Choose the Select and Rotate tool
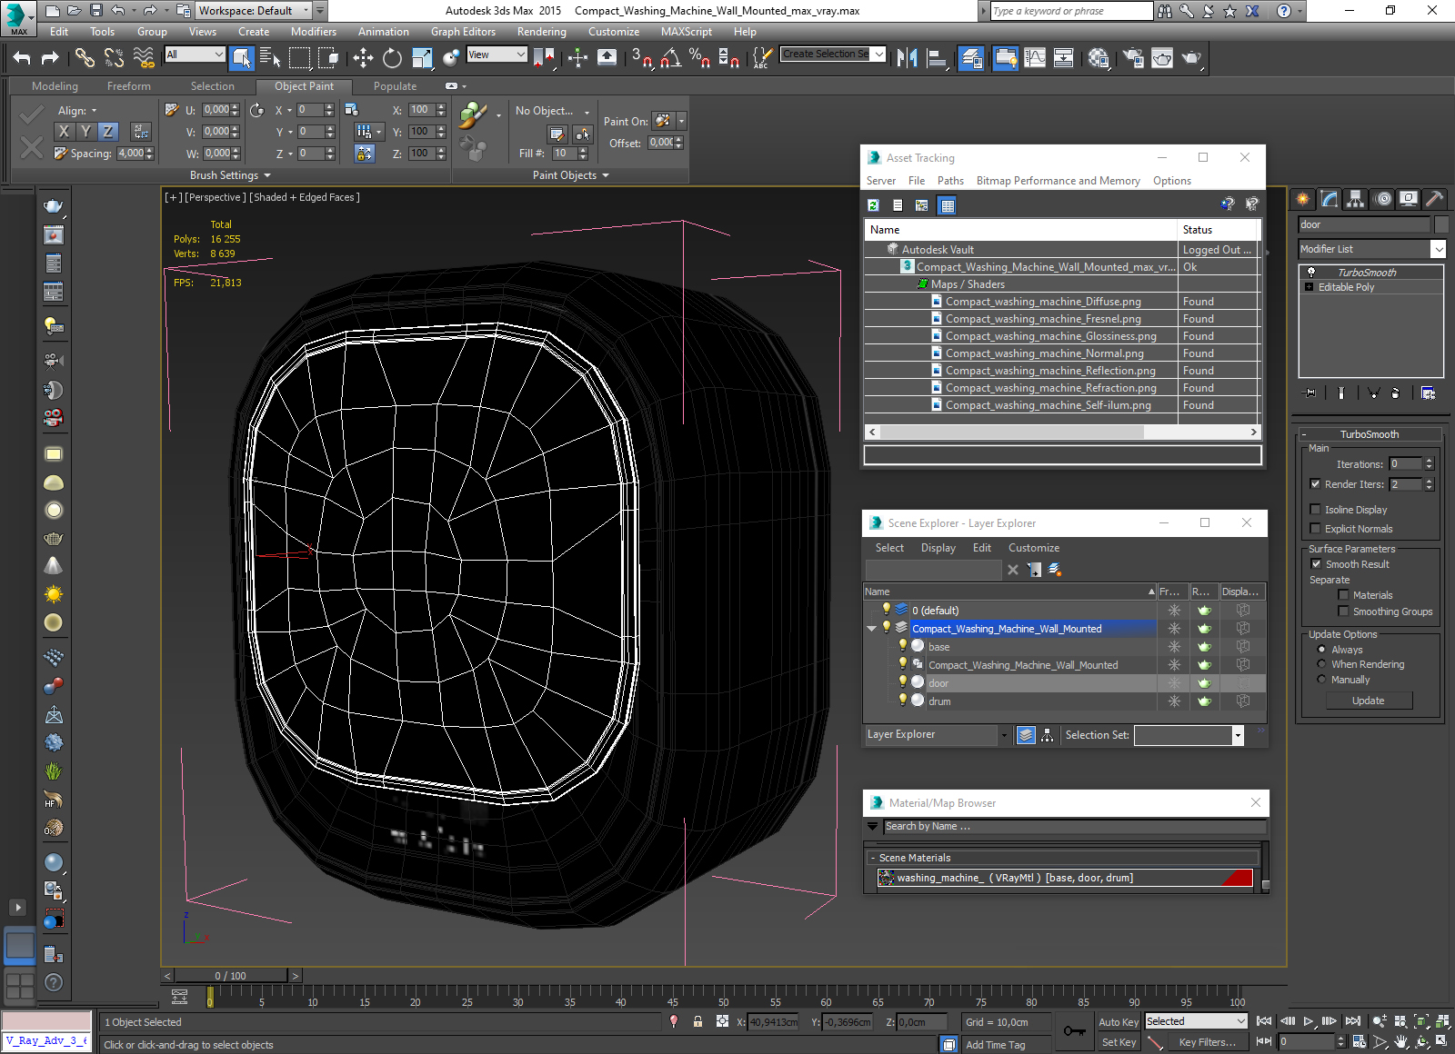Viewport: 1455px width, 1054px height. click(392, 58)
